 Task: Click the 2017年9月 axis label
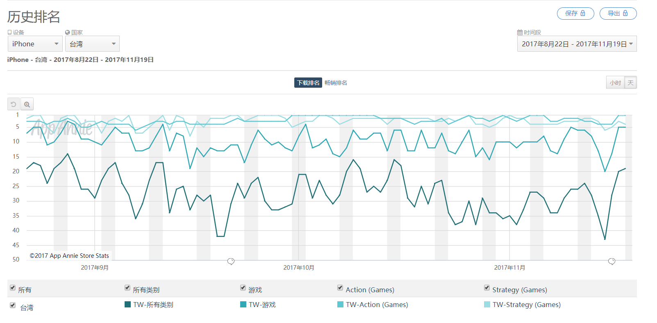point(95,268)
